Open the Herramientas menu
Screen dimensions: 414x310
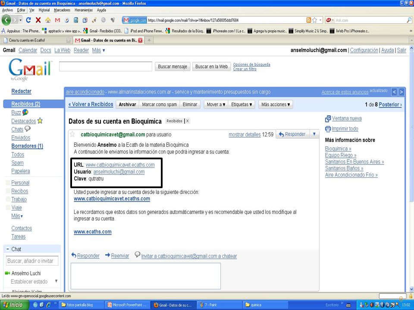[84, 10]
